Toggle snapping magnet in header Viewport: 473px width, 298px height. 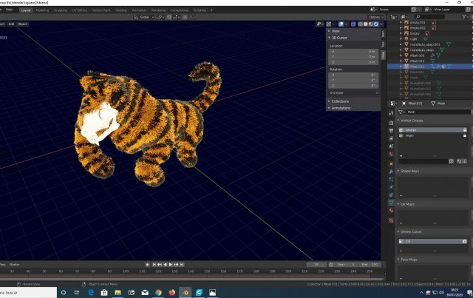(169, 17)
